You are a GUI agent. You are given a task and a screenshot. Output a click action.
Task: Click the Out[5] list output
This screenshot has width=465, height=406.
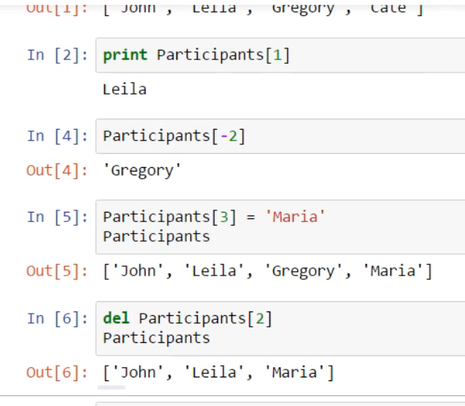(267, 271)
